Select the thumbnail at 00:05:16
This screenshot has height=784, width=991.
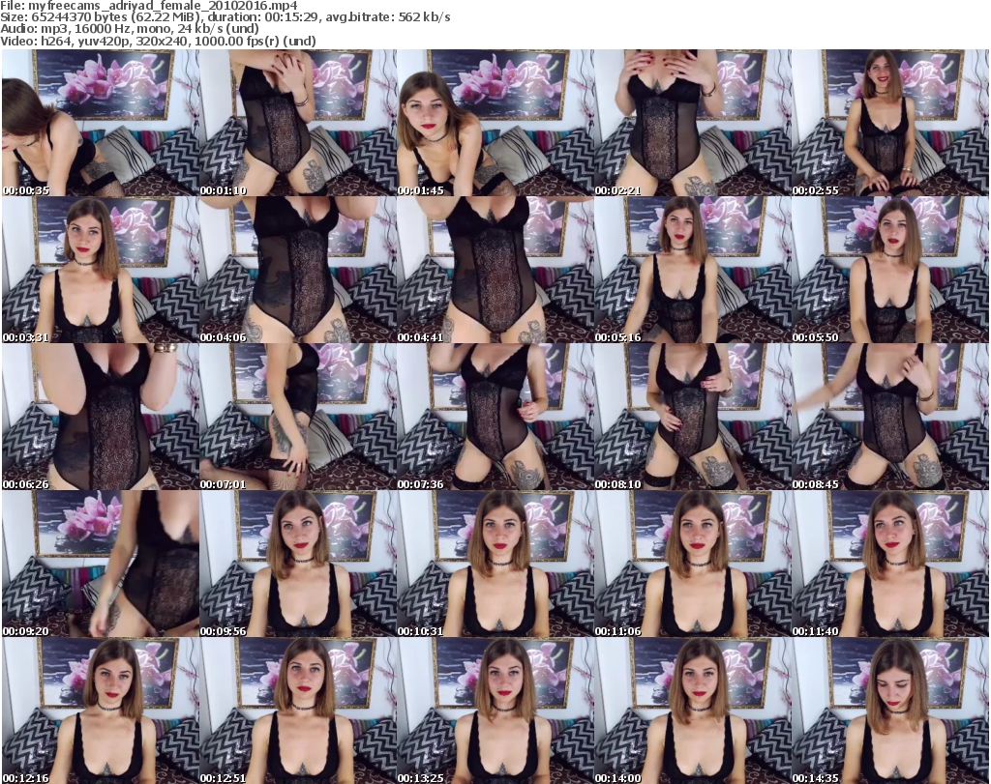[x=692, y=270]
